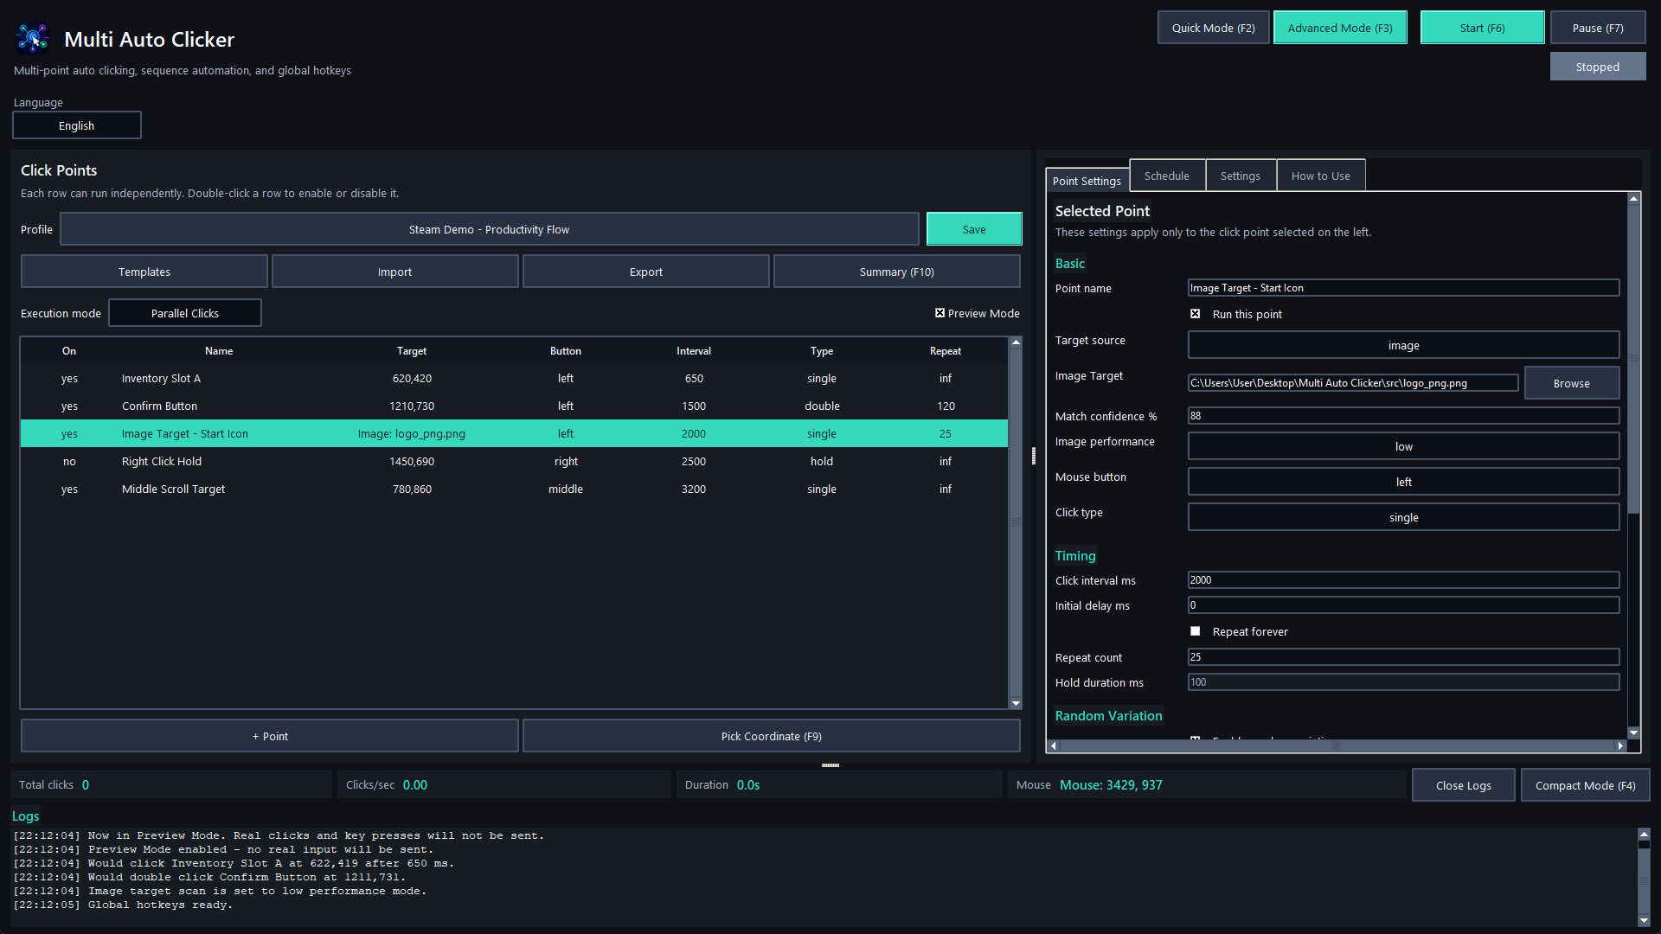
Task: Open the How to Use tab
Action: [x=1320, y=176]
